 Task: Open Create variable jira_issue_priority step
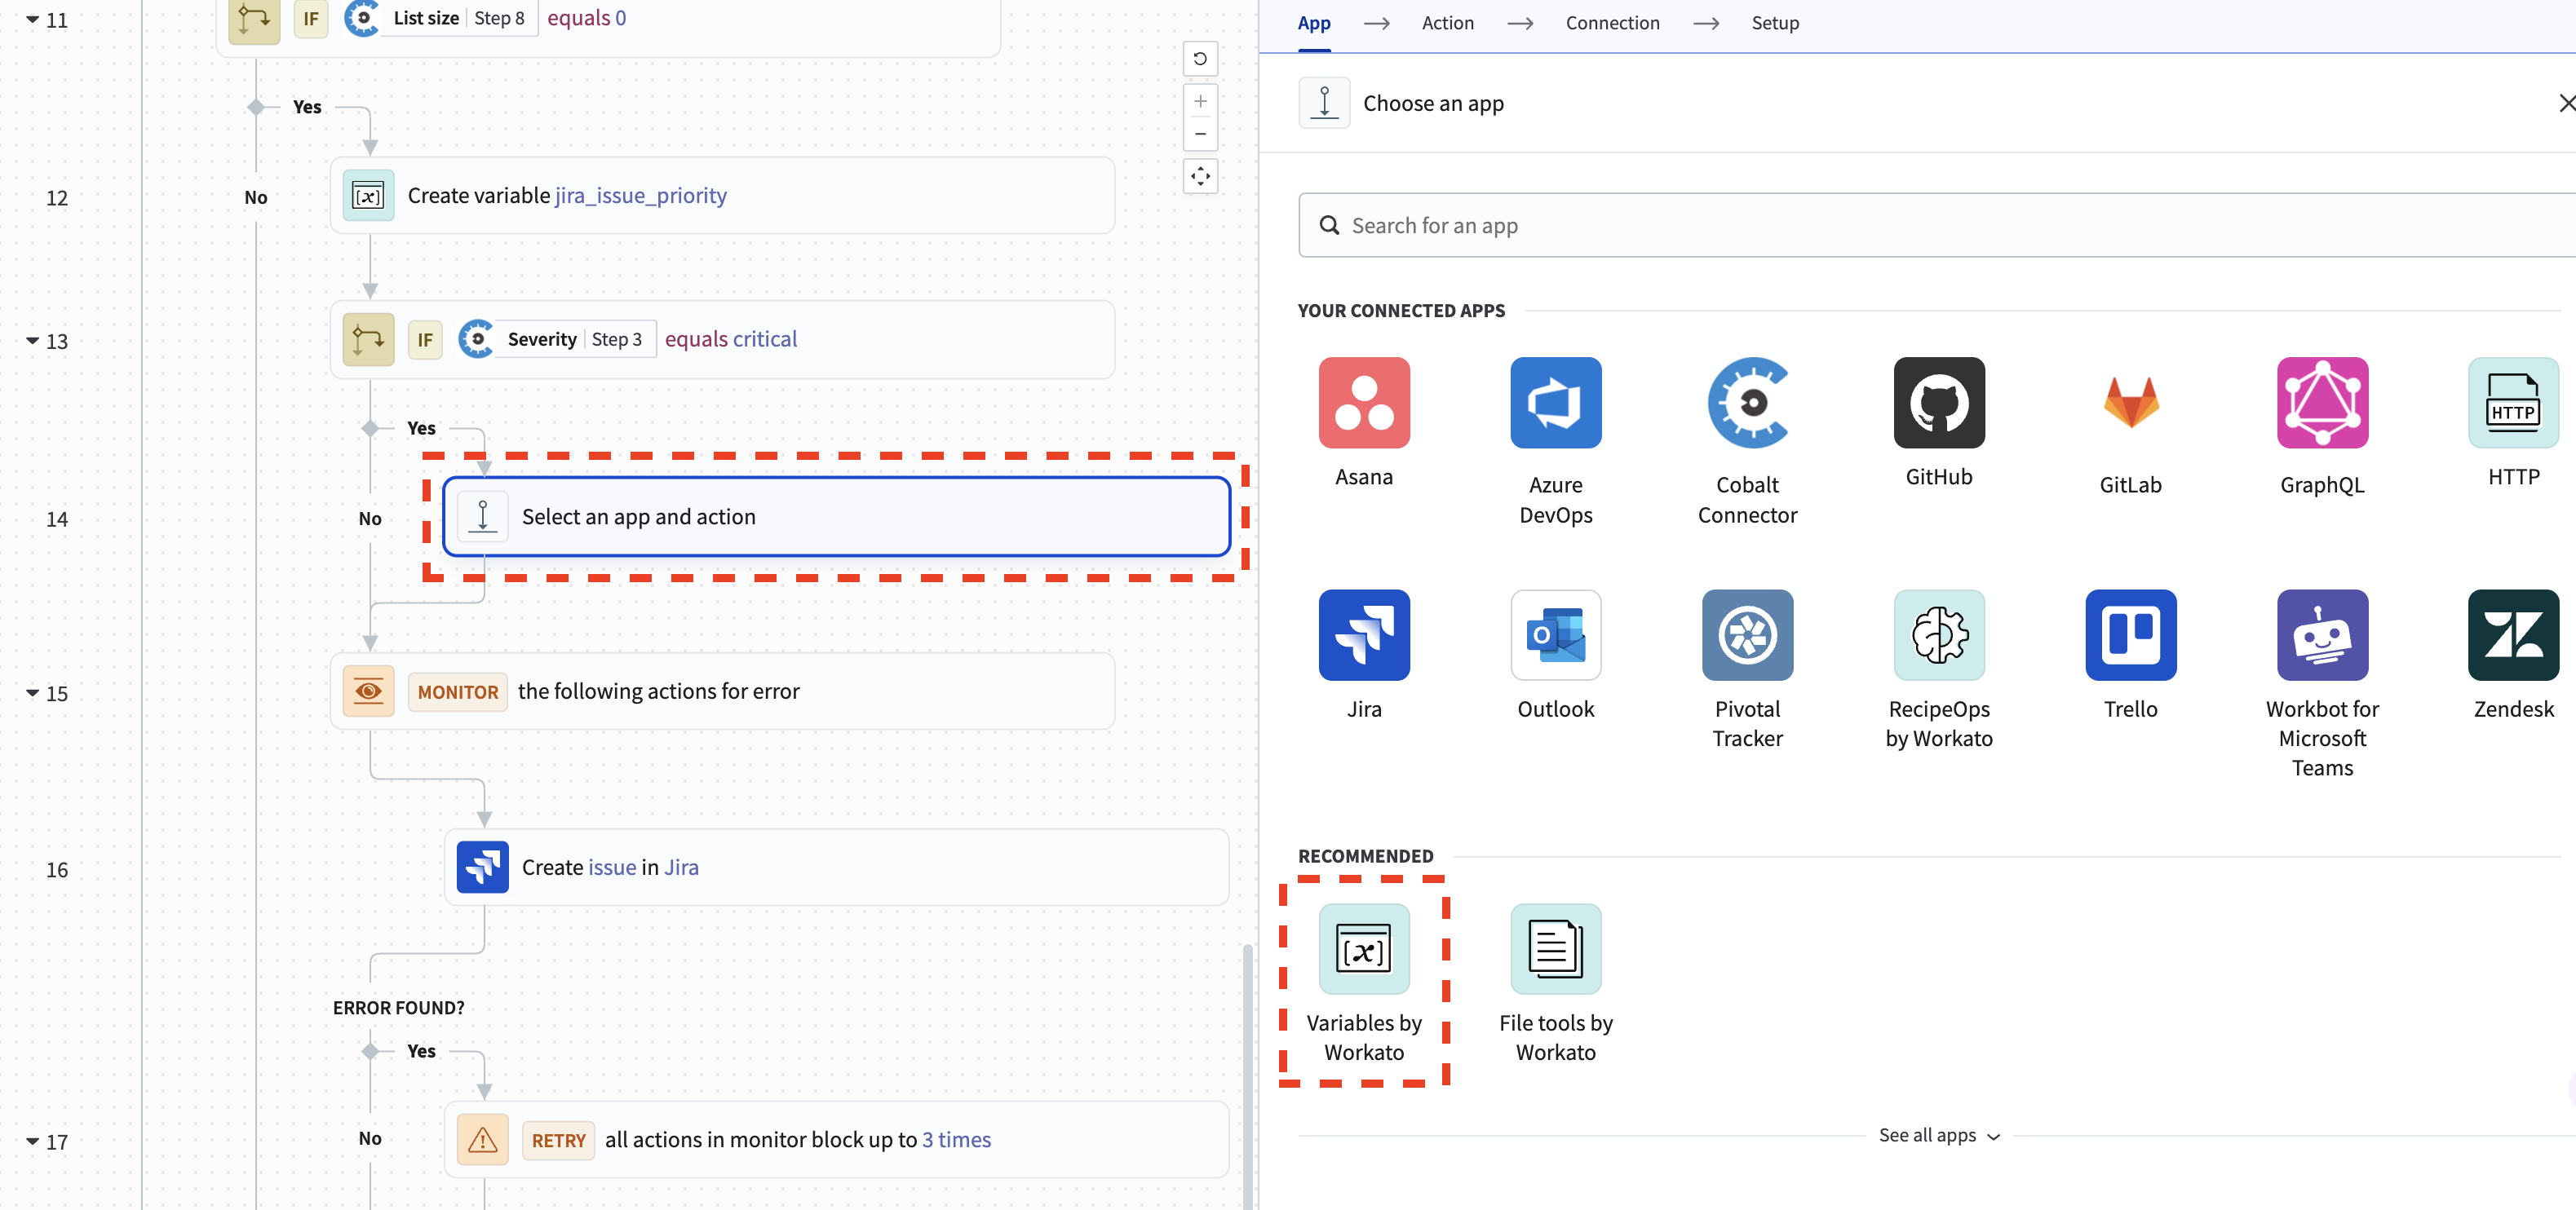coord(722,195)
